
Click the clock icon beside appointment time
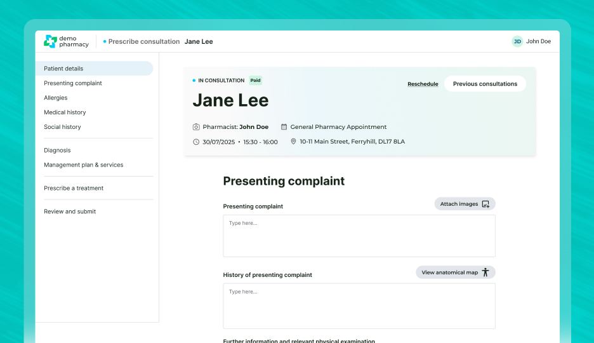[x=196, y=142]
